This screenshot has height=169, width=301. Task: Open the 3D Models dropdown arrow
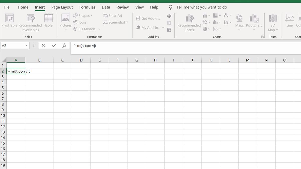99,29
